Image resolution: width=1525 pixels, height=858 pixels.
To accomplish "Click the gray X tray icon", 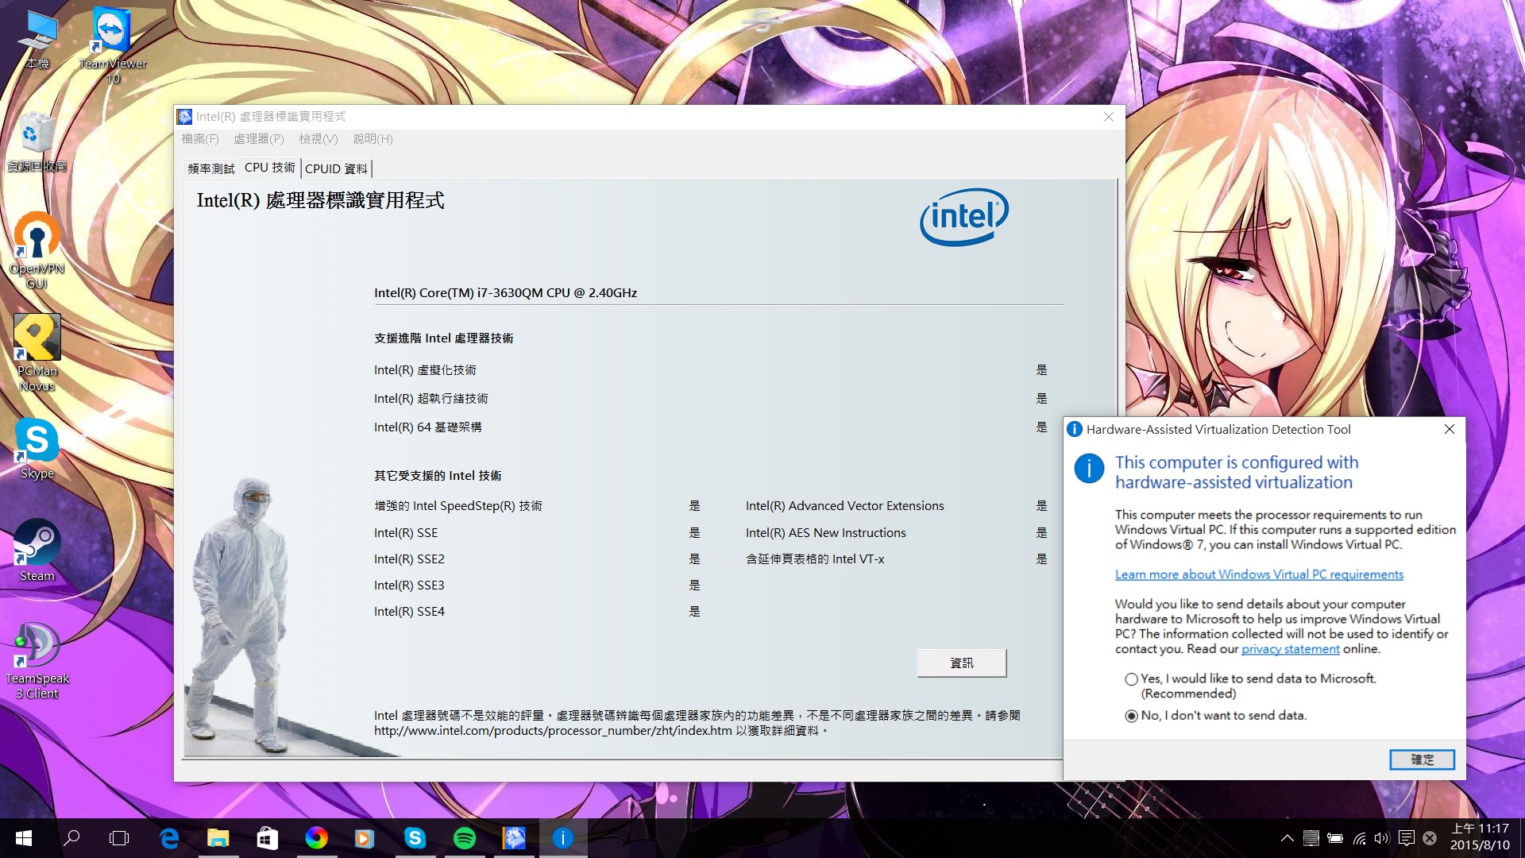I will click(1430, 838).
